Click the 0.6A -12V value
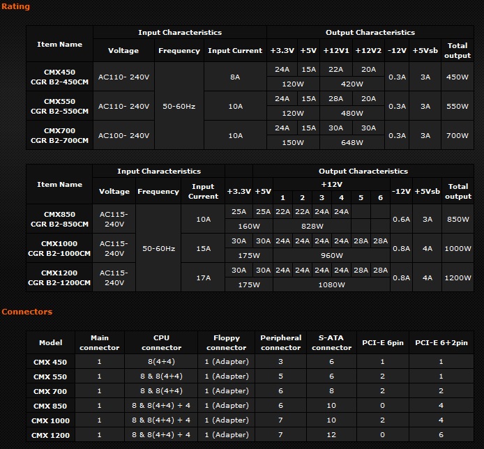This screenshot has width=484, height=449. [x=401, y=219]
